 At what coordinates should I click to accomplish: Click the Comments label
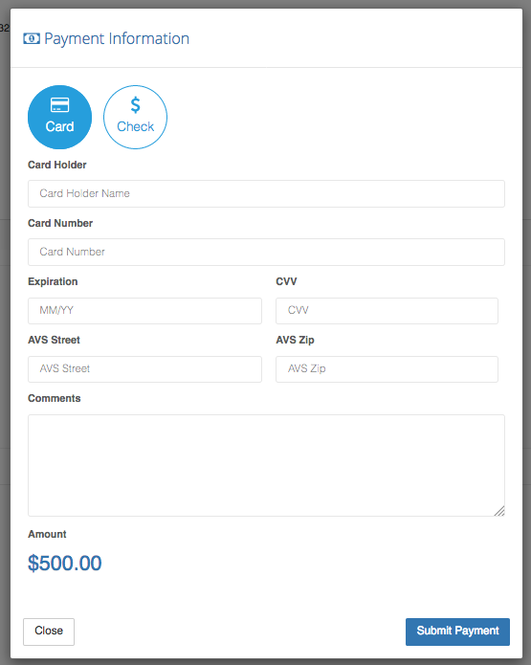55,398
